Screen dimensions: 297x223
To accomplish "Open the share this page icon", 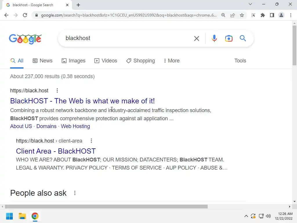I will [233, 15].
